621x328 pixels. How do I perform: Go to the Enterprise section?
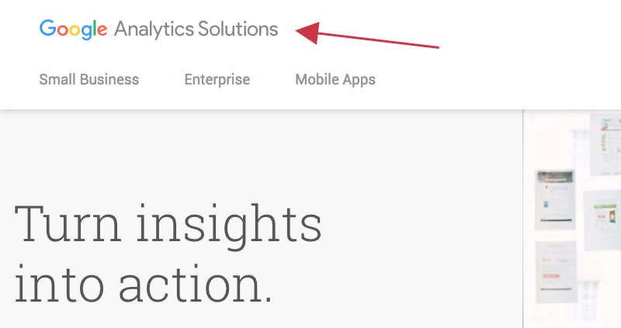tap(217, 79)
